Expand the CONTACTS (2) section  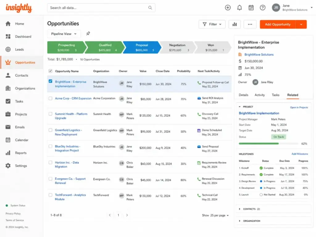[x=239, y=209]
